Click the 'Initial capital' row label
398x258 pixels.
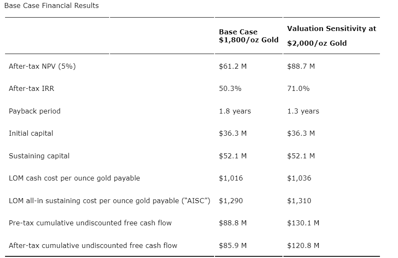(31, 133)
